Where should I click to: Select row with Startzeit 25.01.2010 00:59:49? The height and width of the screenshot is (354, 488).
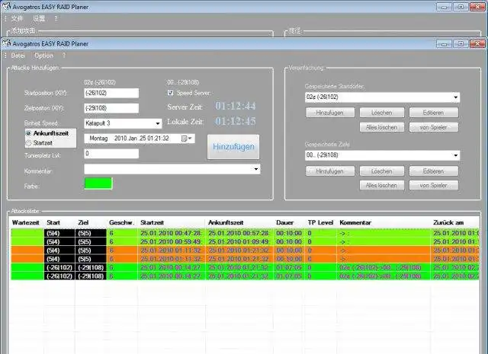coord(246,242)
